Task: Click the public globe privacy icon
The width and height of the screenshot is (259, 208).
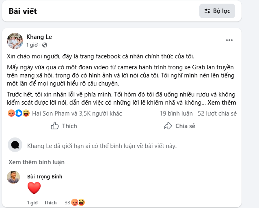Action: coord(45,45)
